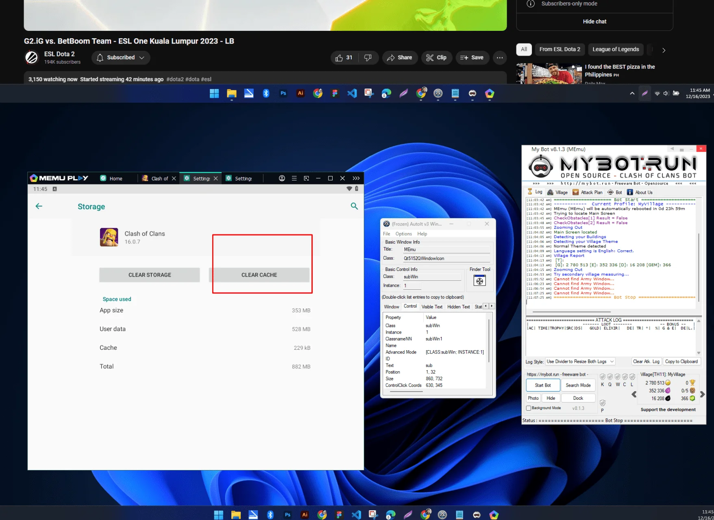Go back from the Storage screen
The width and height of the screenshot is (714, 520).
click(39, 206)
